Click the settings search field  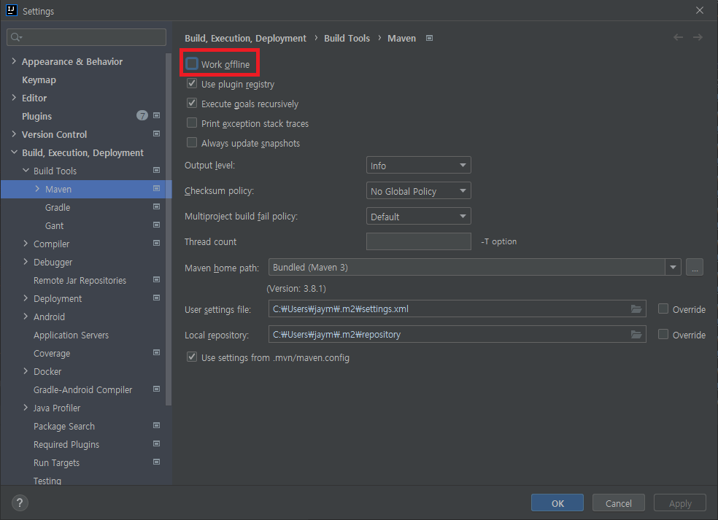click(x=87, y=37)
